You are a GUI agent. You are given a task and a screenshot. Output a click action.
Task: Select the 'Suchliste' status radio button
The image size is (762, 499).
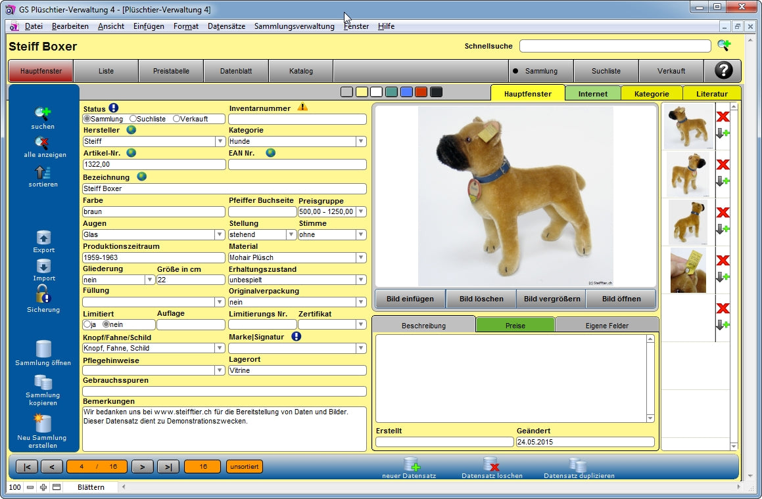point(133,119)
